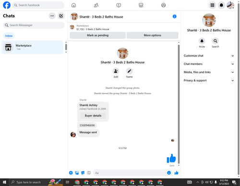Choose a sticker icon
The height and width of the screenshot is (186, 240).
point(83,173)
